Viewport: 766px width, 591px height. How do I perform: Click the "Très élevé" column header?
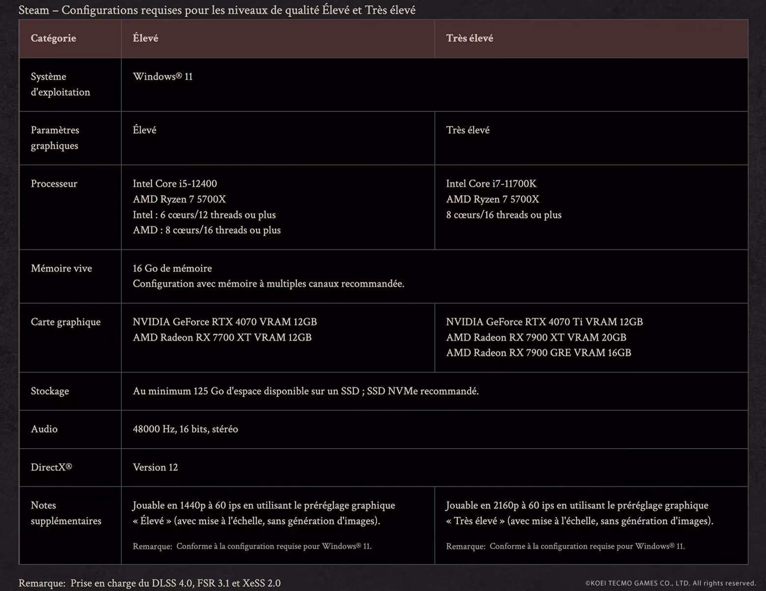[469, 38]
